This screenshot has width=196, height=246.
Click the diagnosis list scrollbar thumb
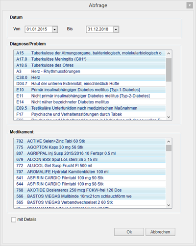(x=169, y=70)
